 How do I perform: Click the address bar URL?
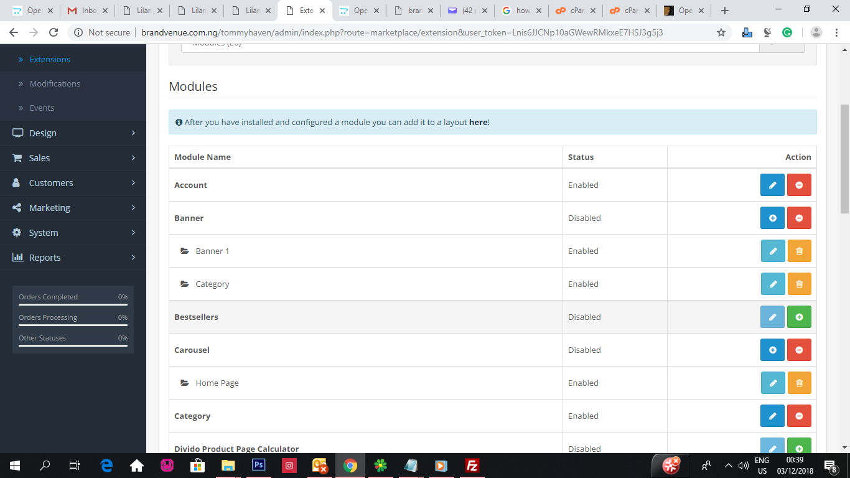coord(402,32)
